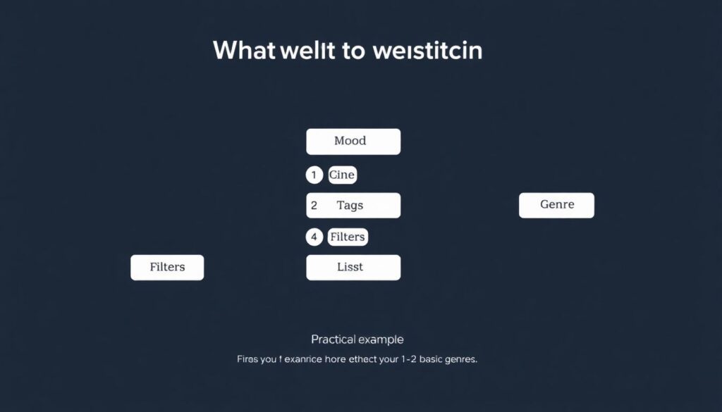Click the main title heading
Screen dimensions: 722x412
[x=348, y=51]
